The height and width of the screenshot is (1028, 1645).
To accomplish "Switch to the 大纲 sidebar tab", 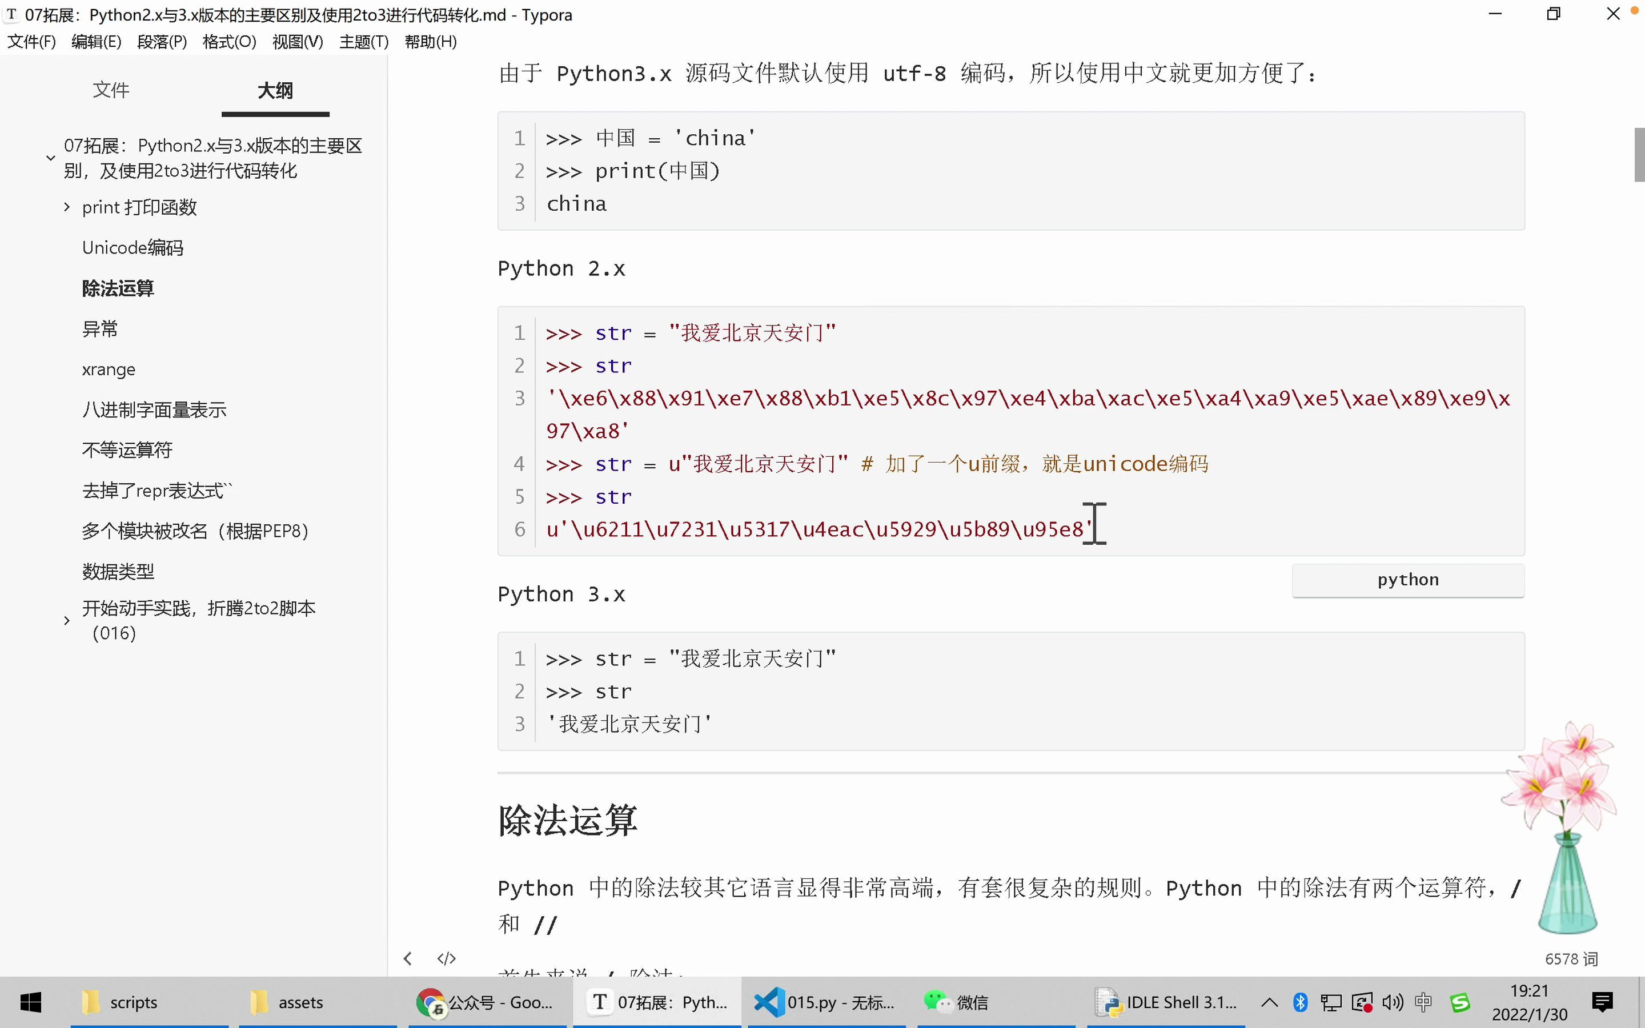I will 275,90.
